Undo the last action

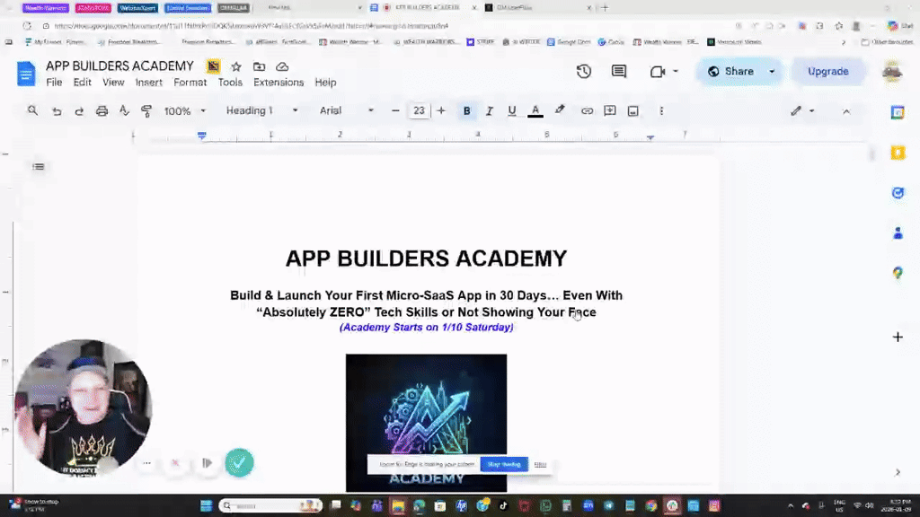tap(57, 110)
